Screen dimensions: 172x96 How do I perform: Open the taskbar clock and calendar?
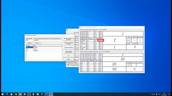[164, 94]
